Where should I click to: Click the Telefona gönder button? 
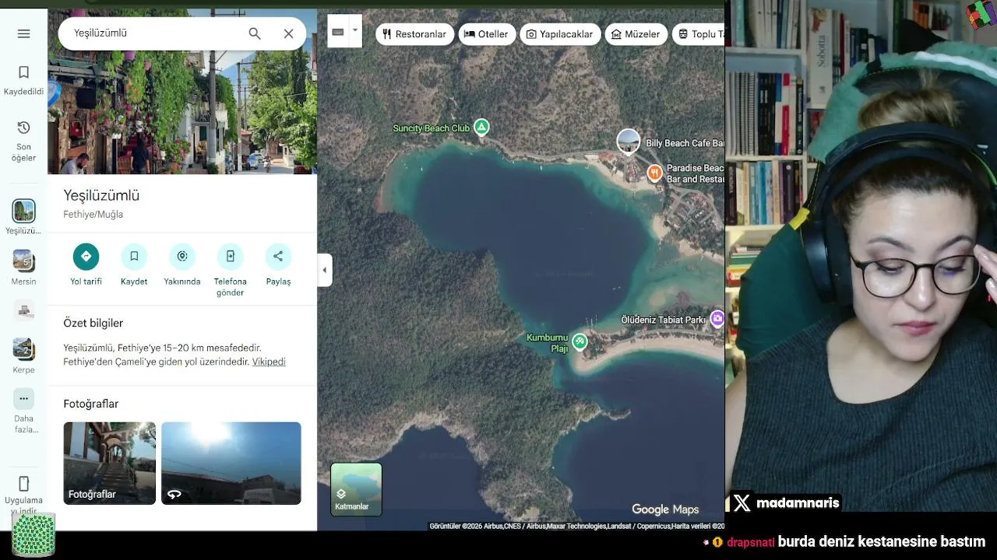click(x=230, y=270)
